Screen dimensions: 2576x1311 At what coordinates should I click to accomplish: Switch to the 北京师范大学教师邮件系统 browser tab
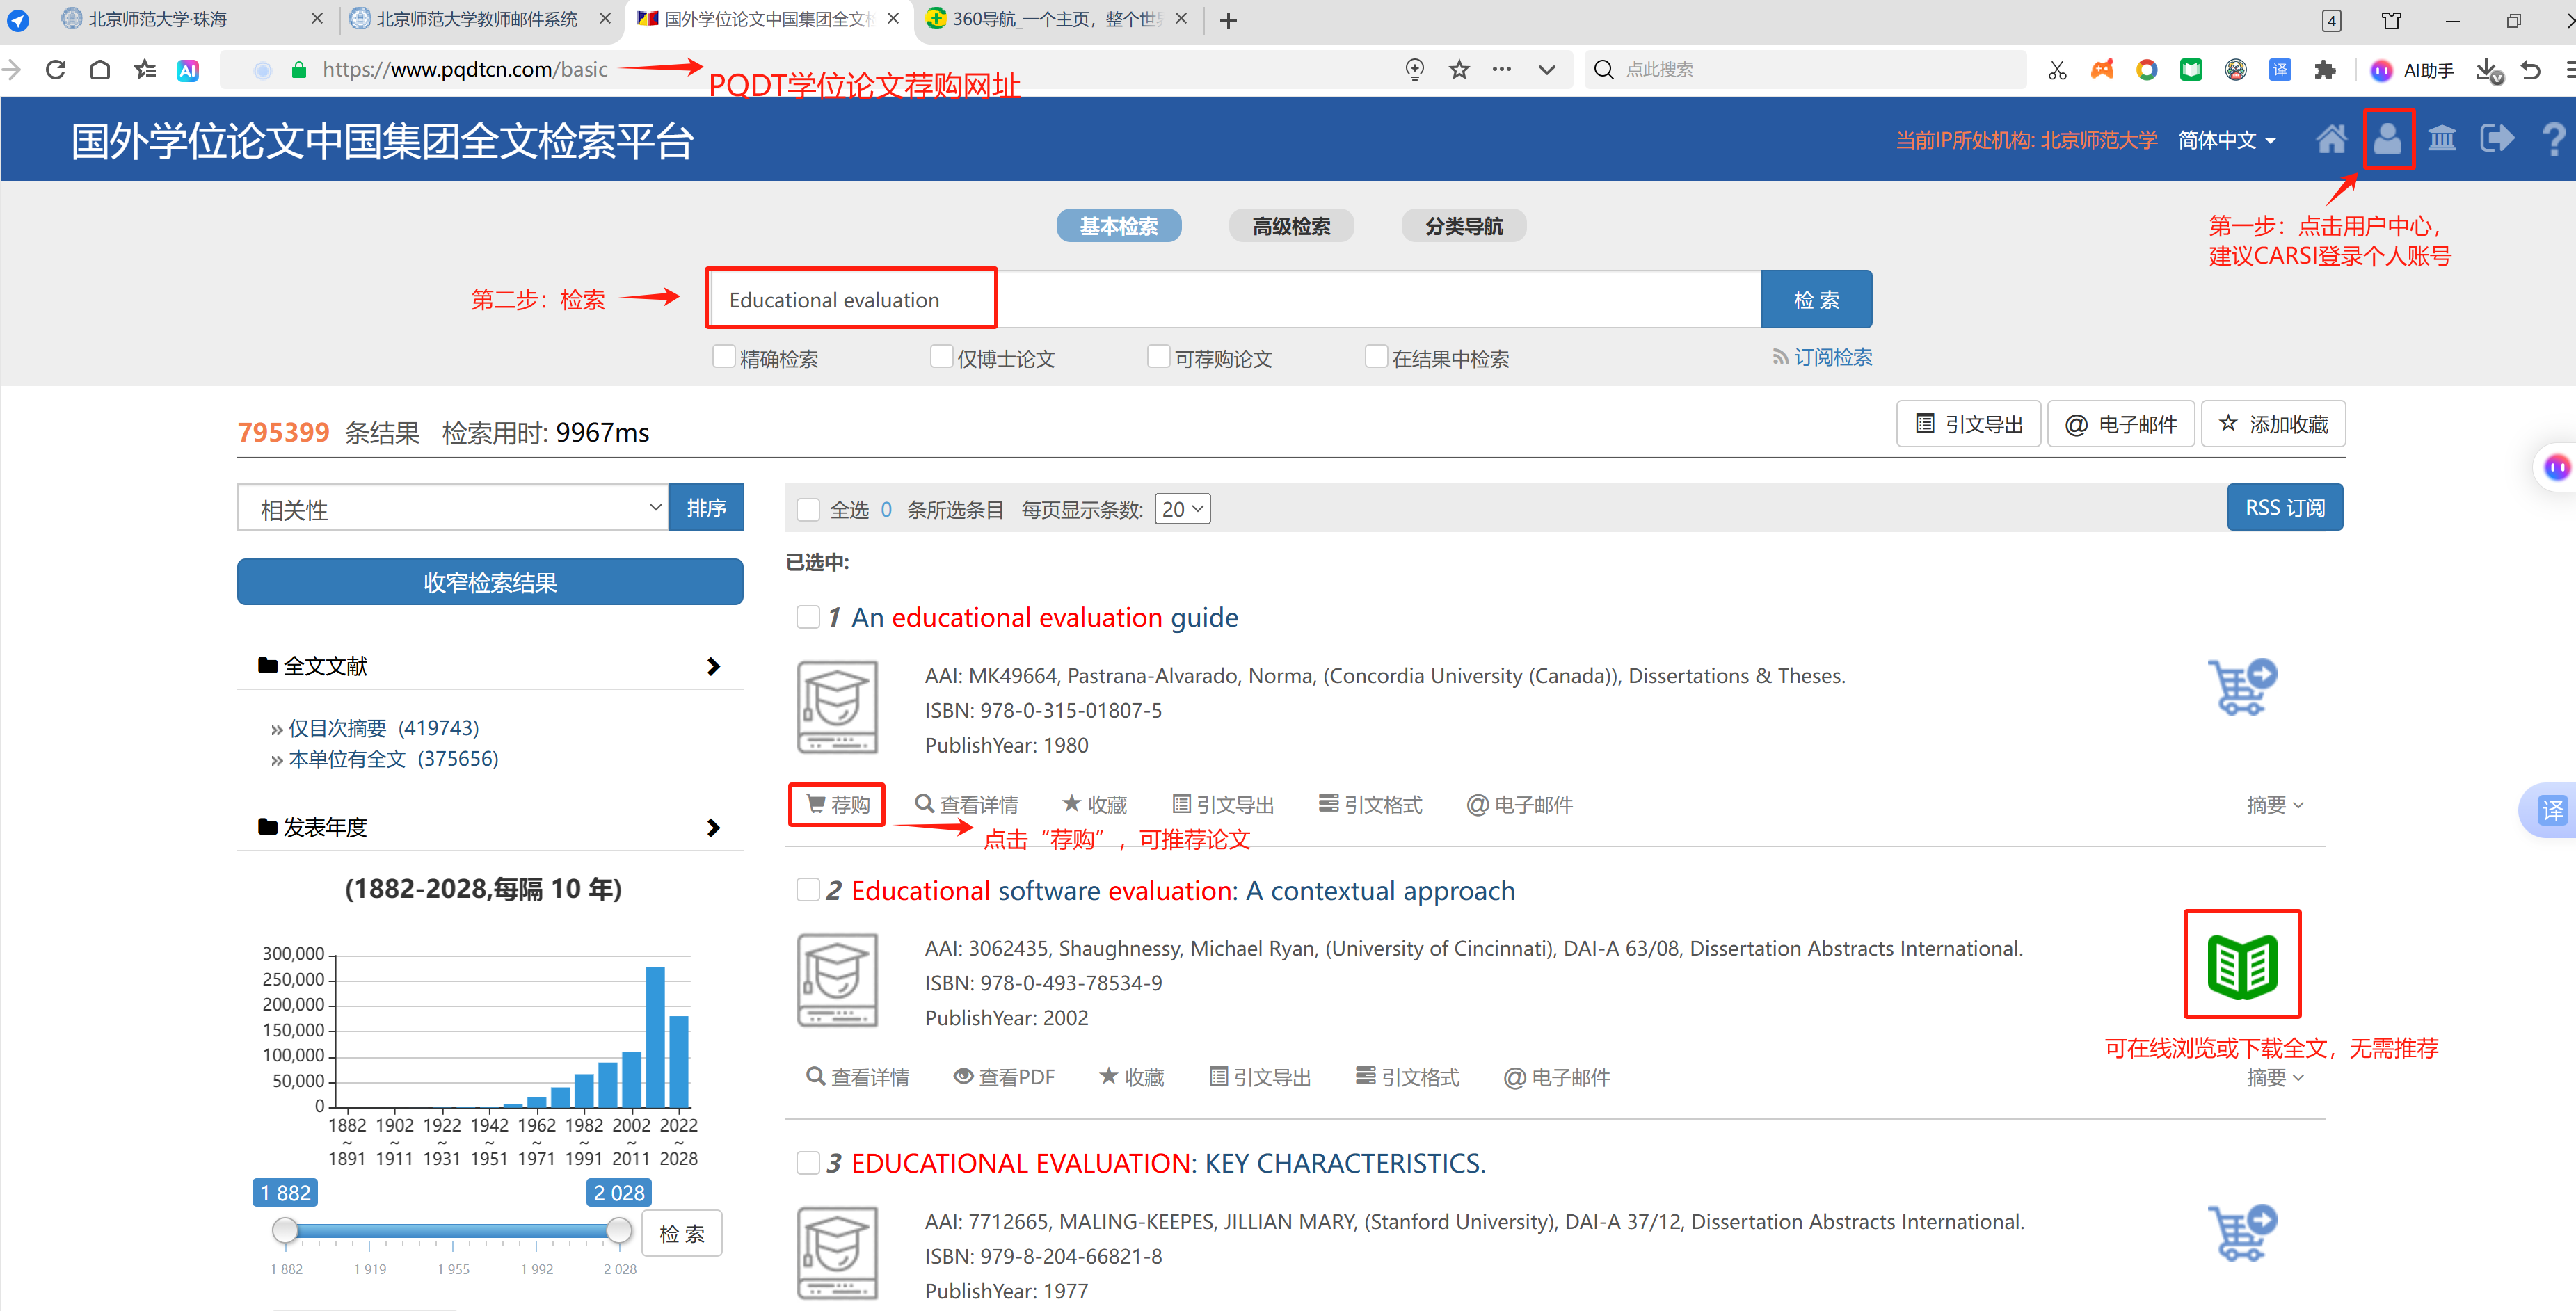477,19
